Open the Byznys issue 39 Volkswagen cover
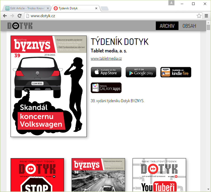 pos(49,86)
